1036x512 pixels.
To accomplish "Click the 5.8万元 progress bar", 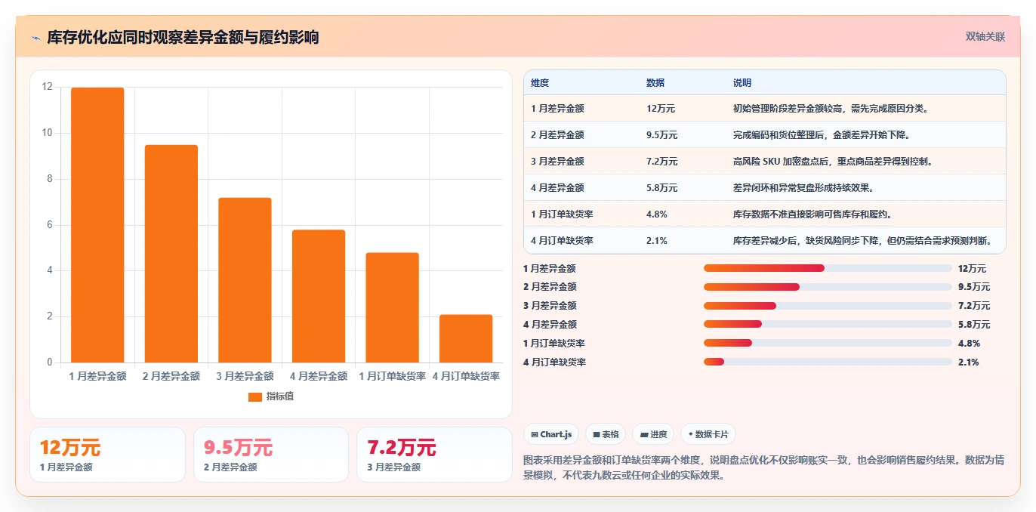I will (x=828, y=325).
